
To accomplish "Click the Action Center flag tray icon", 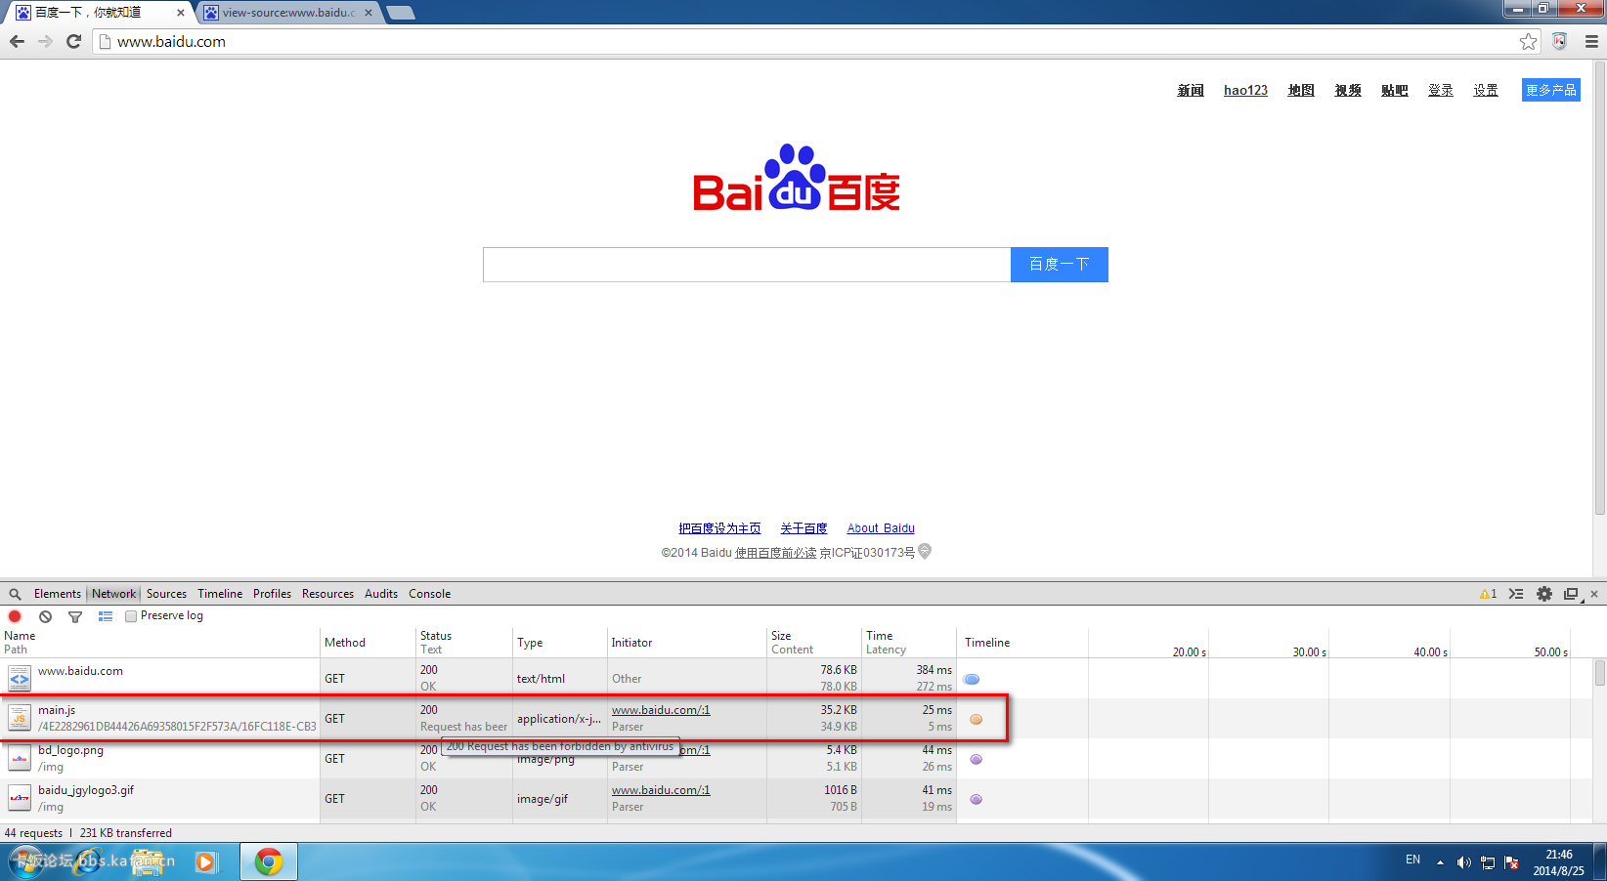I will tap(1512, 861).
